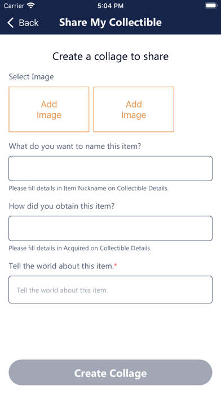Click the 'How did you obtain' label

pos(61,206)
